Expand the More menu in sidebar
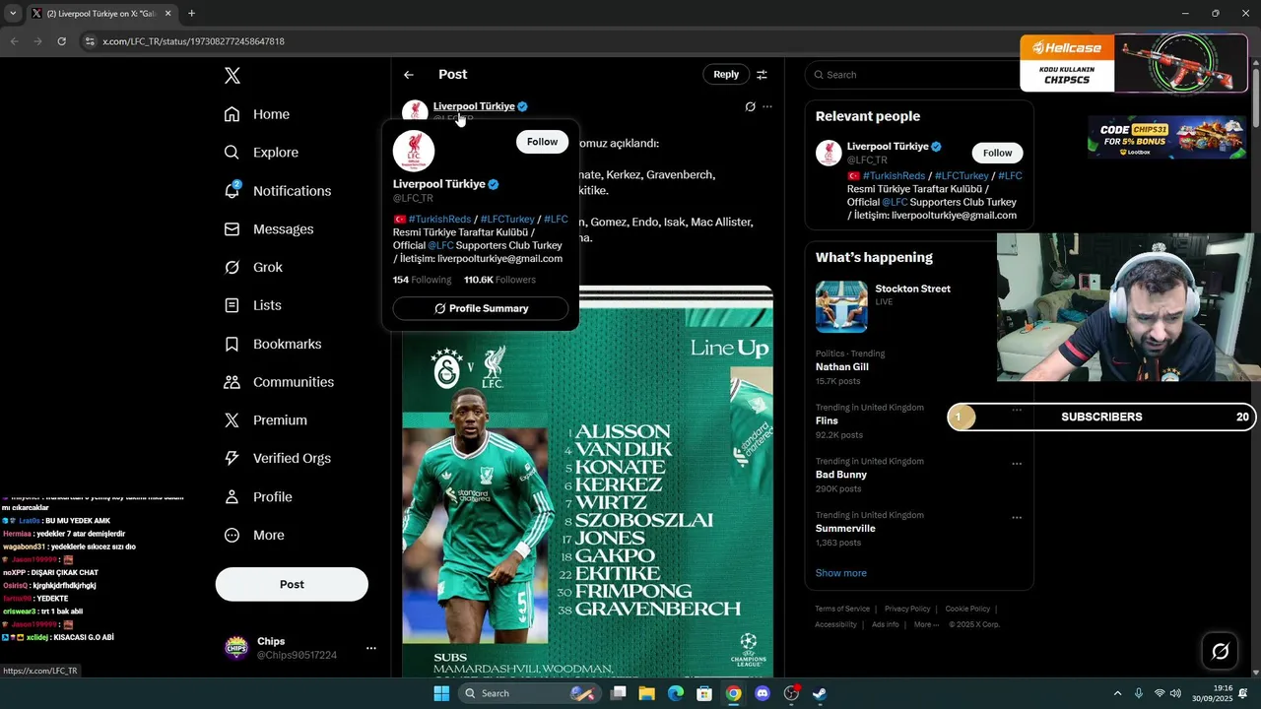Screen dimensions: 1261x709 coord(253,536)
